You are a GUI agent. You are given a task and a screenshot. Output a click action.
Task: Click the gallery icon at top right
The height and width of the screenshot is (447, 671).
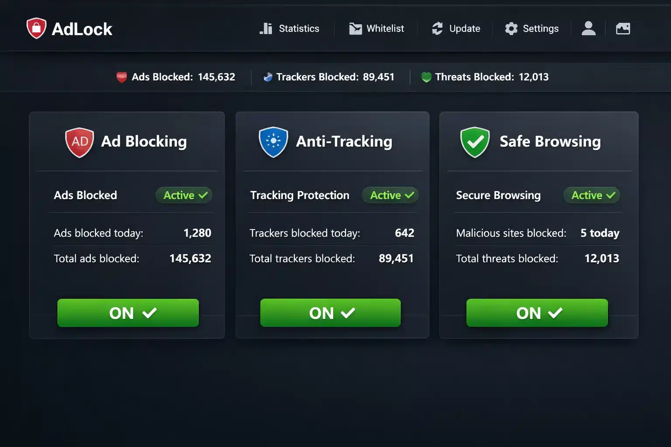click(x=623, y=28)
